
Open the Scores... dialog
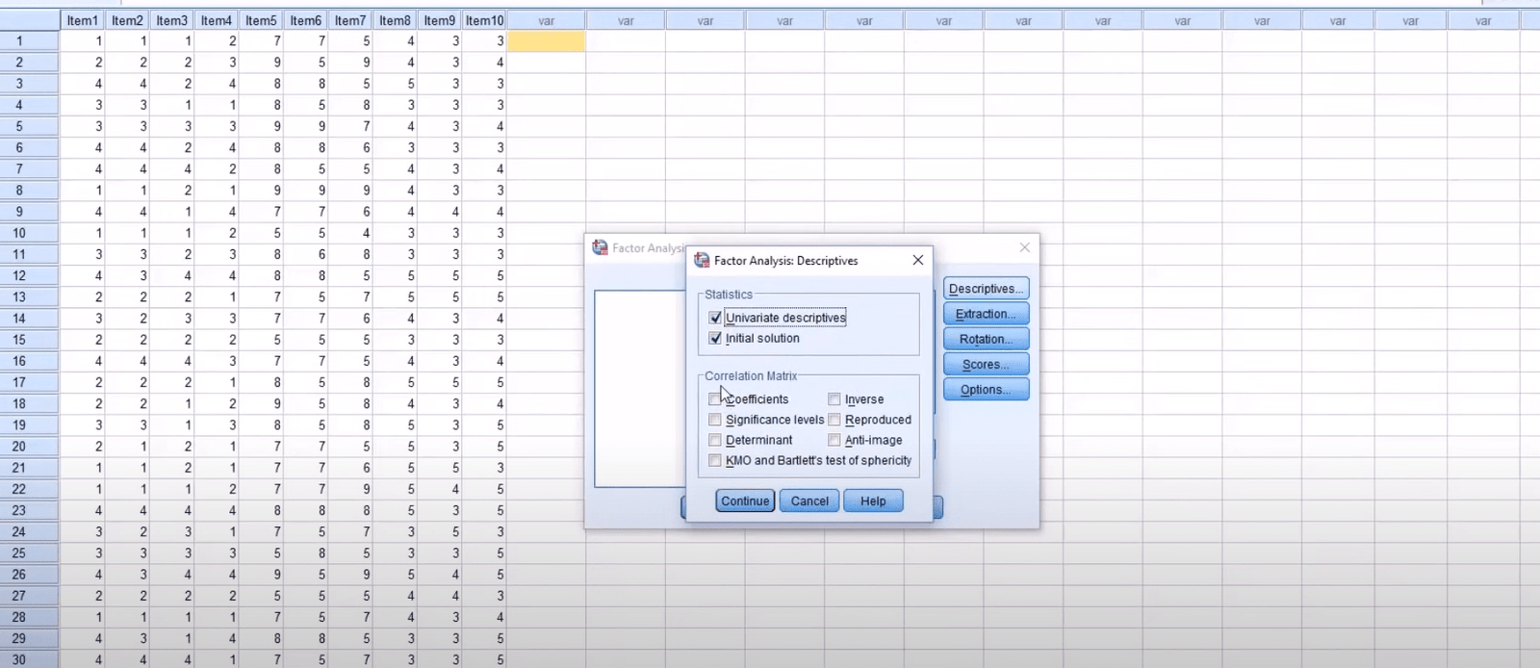pyautogui.click(x=986, y=364)
